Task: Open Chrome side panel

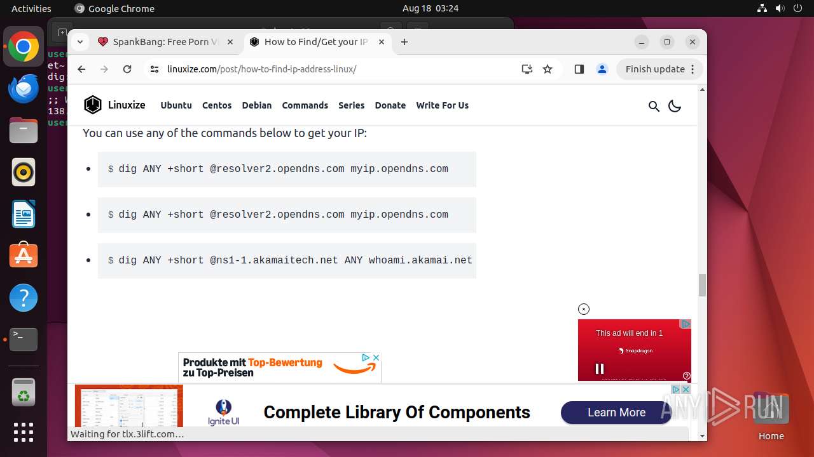Action: tap(579, 69)
